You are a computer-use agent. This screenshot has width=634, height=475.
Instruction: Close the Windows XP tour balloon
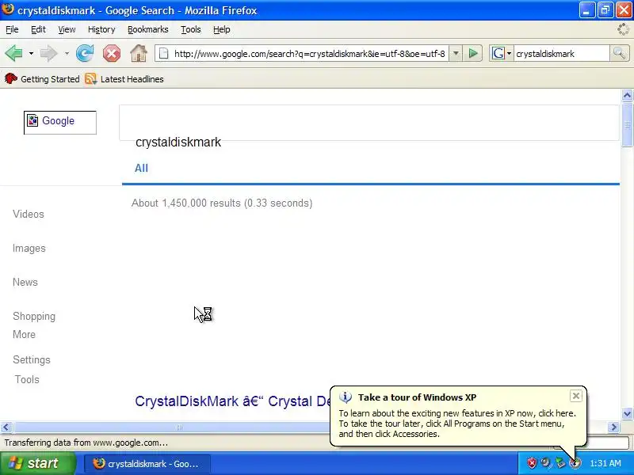coord(576,395)
